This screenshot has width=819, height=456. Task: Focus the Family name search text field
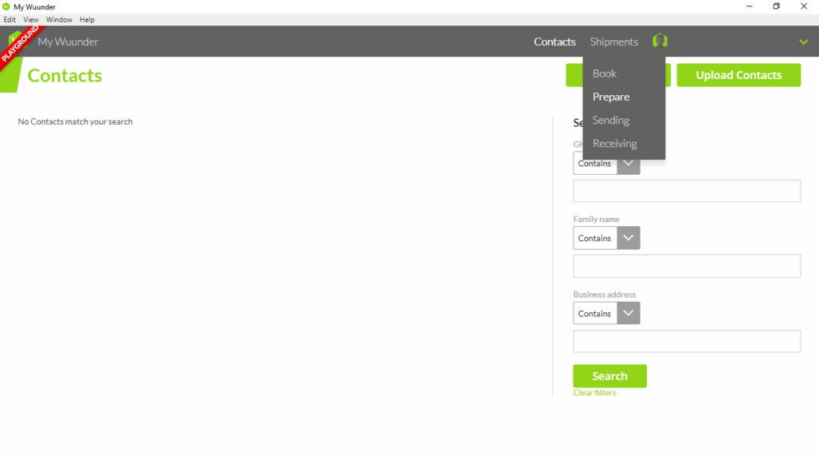pos(687,266)
